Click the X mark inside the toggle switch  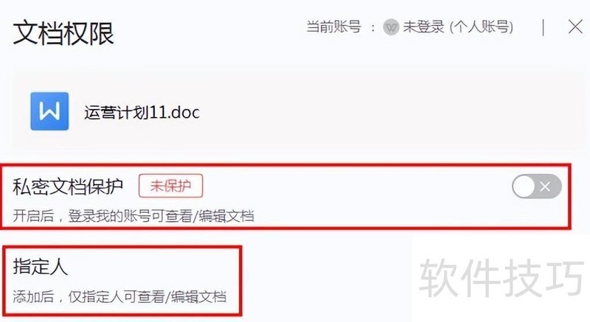tap(545, 186)
